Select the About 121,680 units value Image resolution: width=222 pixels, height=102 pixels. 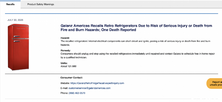[69, 66]
